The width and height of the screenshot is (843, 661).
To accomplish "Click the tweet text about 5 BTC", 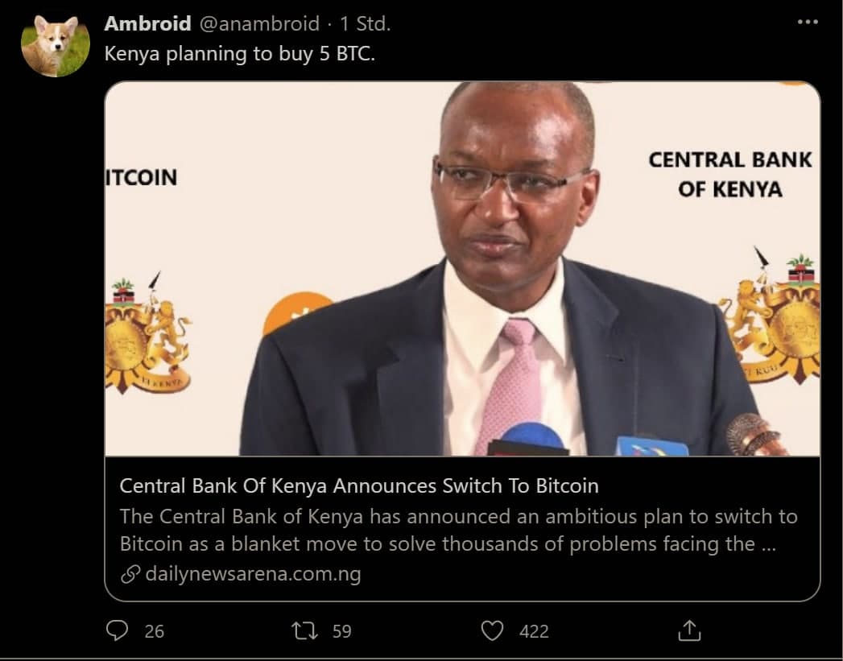I will pyautogui.click(x=239, y=54).
